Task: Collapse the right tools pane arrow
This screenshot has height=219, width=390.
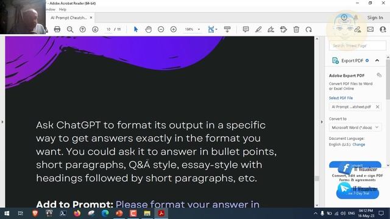Action: pyautogui.click(x=322, y=122)
